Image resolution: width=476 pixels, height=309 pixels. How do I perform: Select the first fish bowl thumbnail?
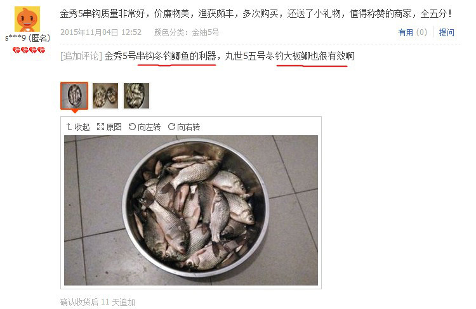click(74, 96)
